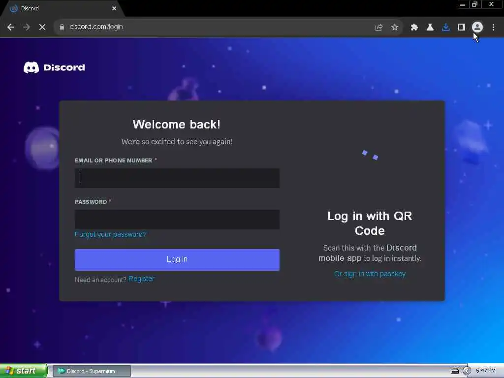Click the Or sign in with passkey link
Screen dimensions: 504x378
(370, 274)
